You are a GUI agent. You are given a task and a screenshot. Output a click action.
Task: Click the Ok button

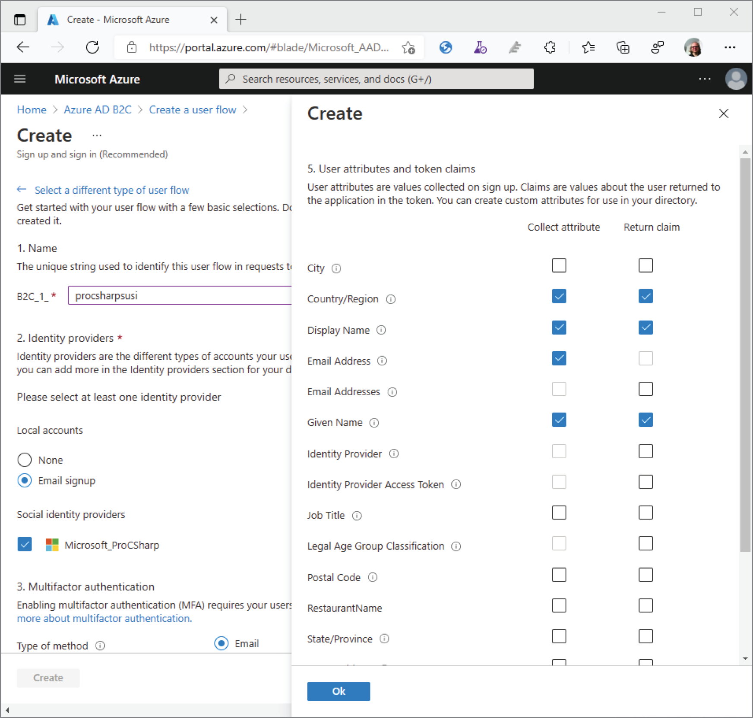pos(339,691)
